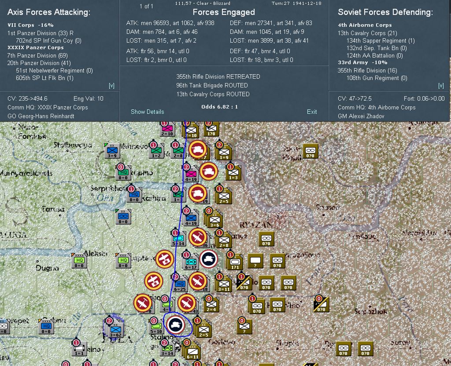Click 132nd Sep. Tank Bn (0) entry
This screenshot has width=451, height=366.
click(377, 48)
